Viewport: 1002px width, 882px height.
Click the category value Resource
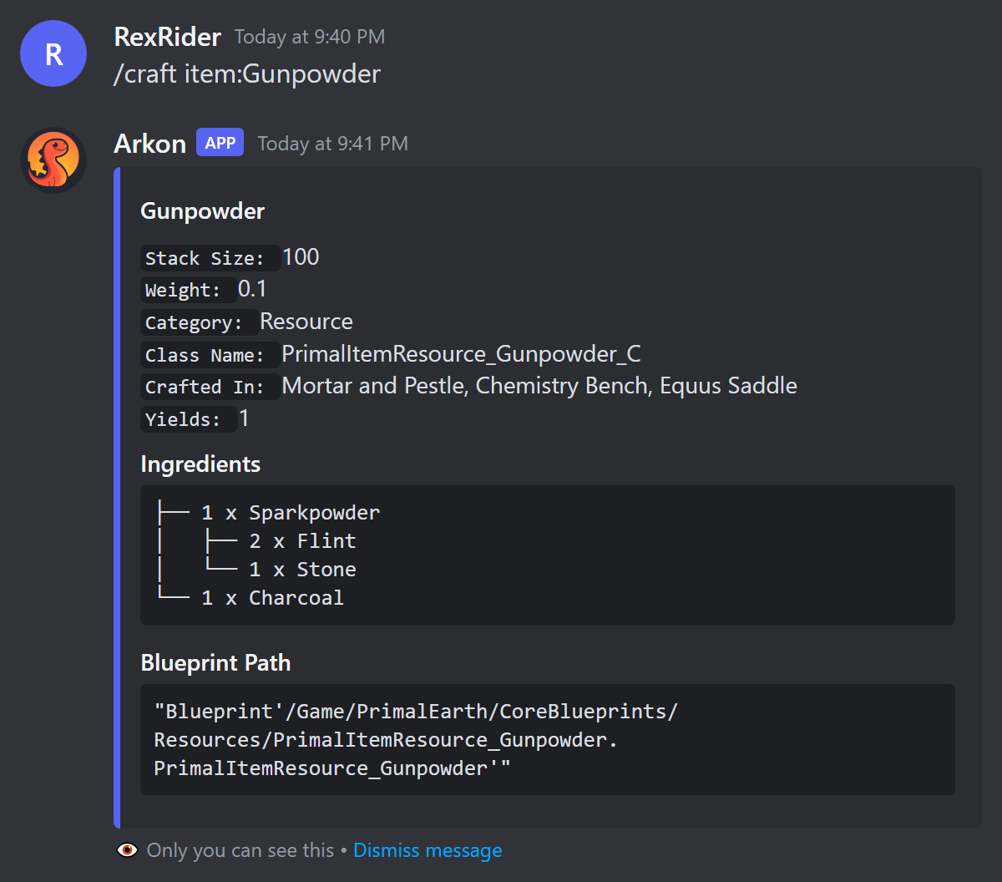pos(306,322)
